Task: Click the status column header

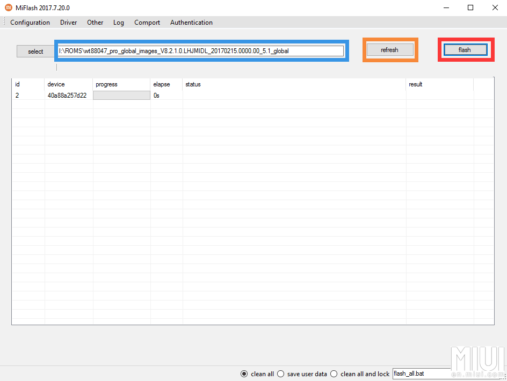Action: coord(294,84)
